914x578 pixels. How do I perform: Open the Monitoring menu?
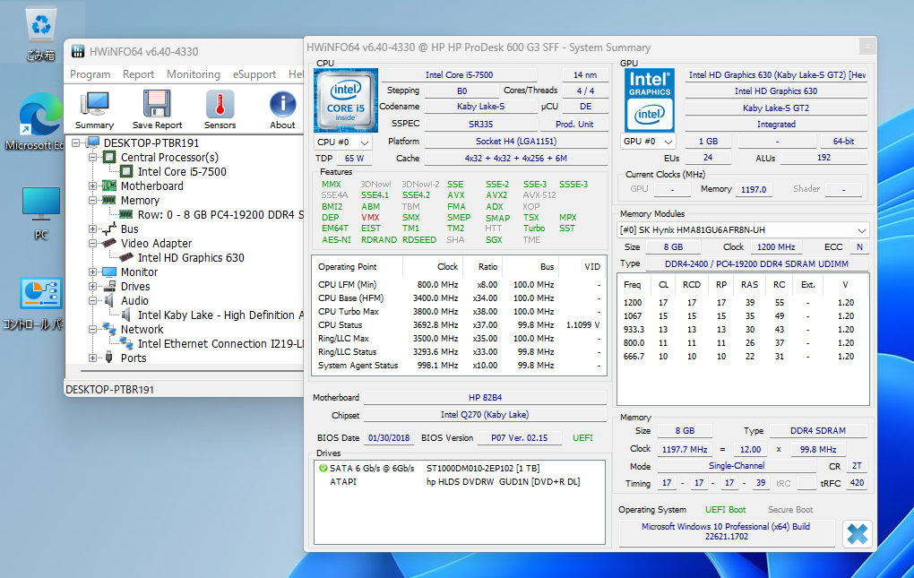pos(193,74)
